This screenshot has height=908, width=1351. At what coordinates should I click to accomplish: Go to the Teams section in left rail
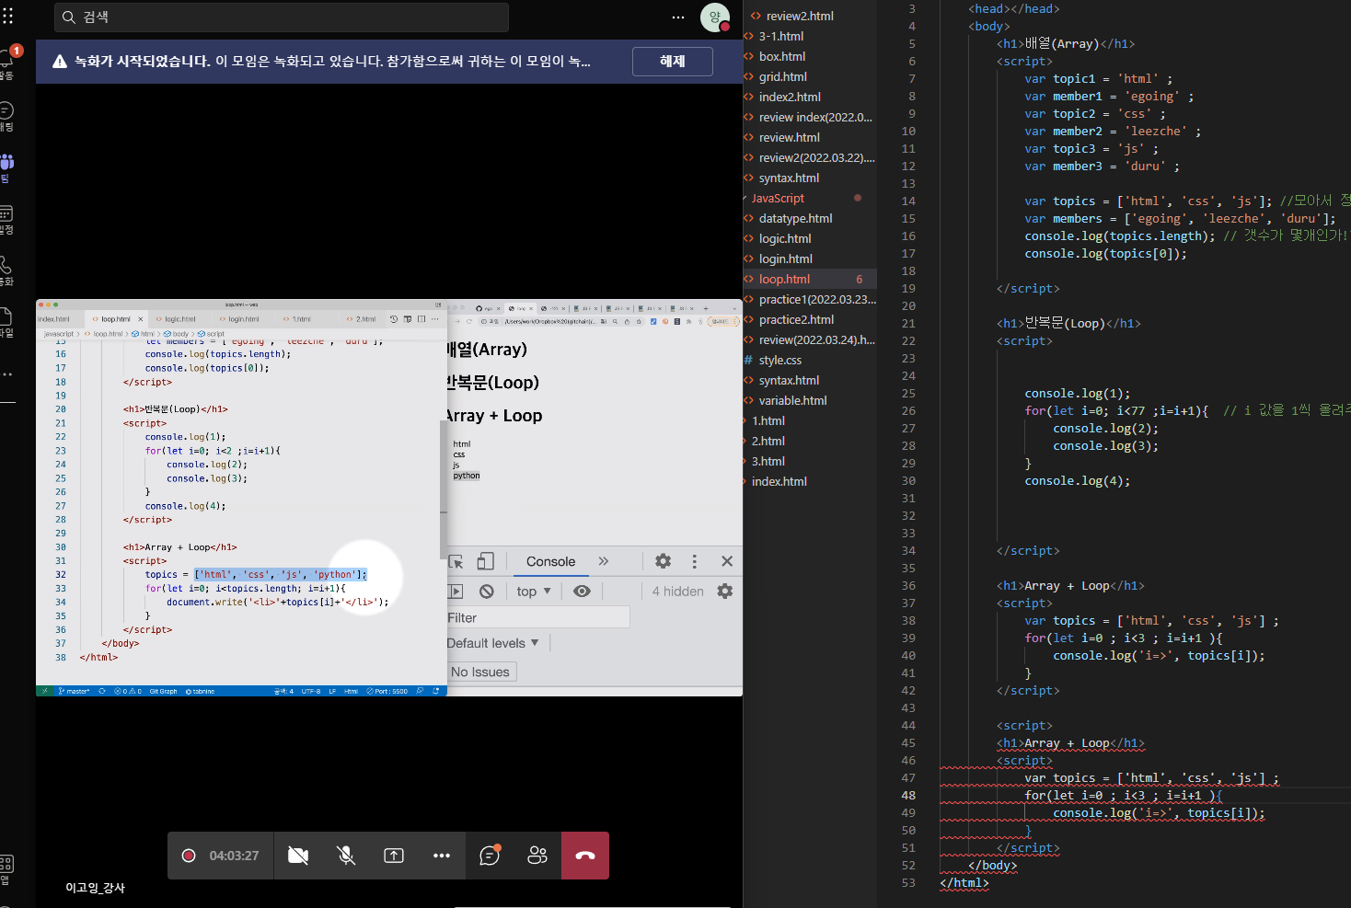coord(6,167)
